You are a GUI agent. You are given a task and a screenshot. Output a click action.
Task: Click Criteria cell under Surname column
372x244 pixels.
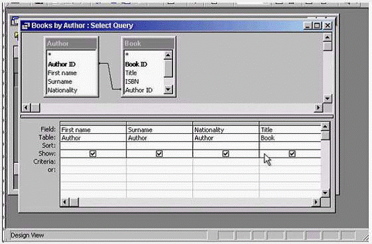coord(160,162)
